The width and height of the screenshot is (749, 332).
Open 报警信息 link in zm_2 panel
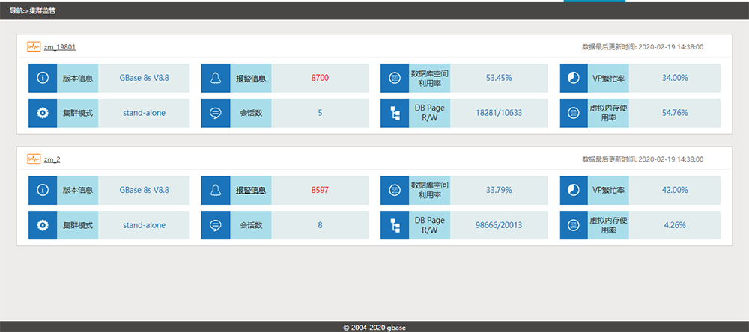(x=252, y=190)
